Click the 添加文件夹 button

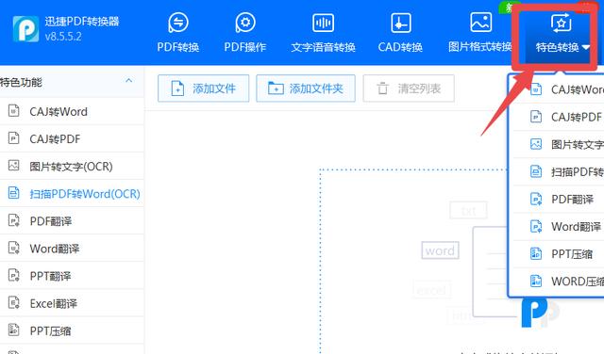pos(306,88)
